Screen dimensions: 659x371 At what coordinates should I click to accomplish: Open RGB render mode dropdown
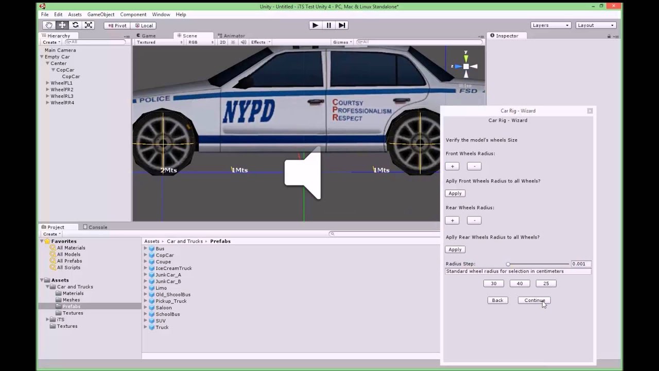(x=201, y=42)
